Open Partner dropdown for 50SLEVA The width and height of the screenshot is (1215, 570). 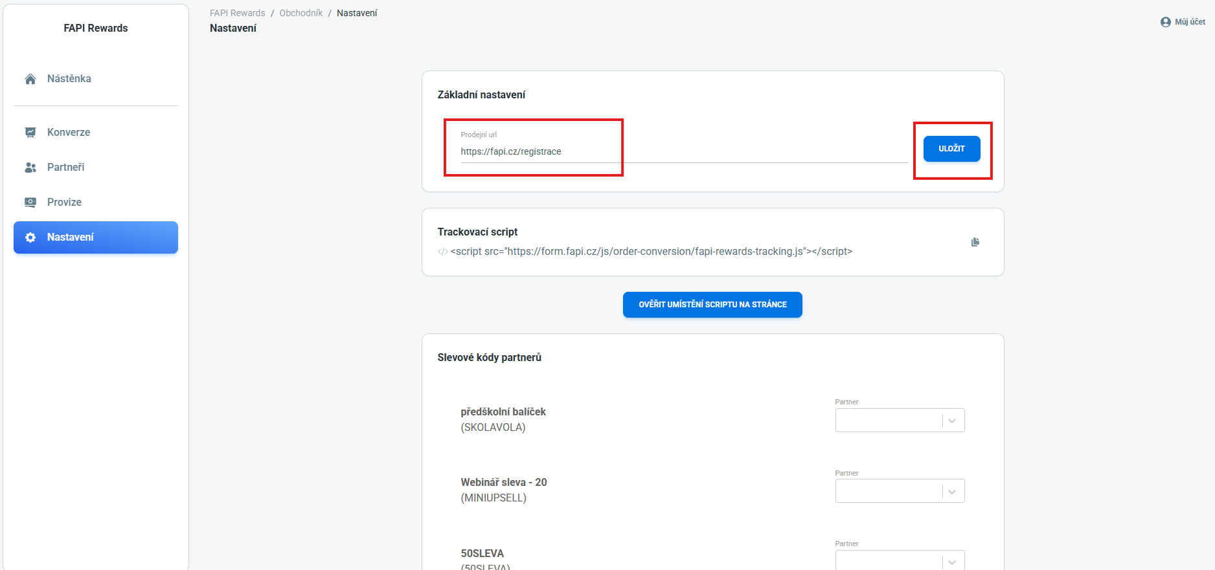900,560
